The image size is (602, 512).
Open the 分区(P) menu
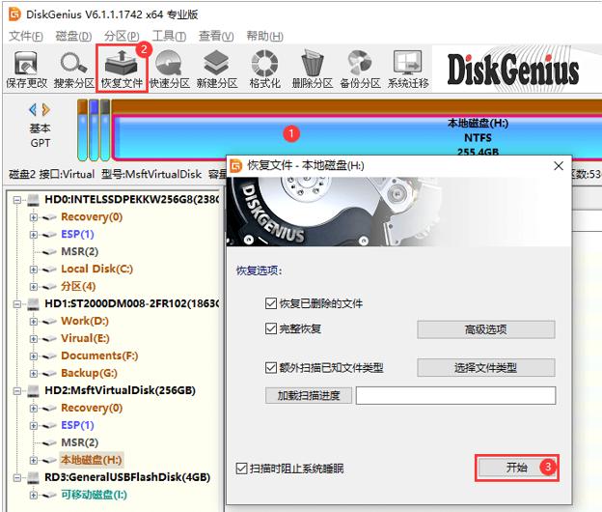click(x=122, y=36)
